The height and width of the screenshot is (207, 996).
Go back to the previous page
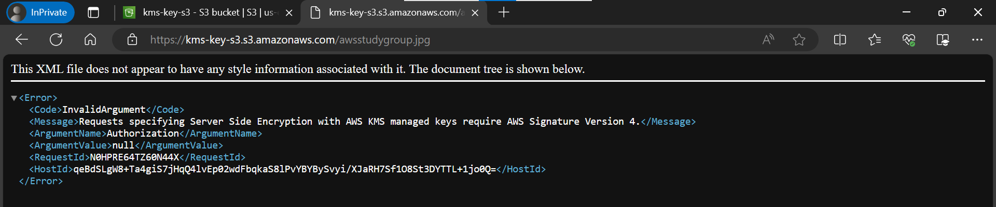22,39
